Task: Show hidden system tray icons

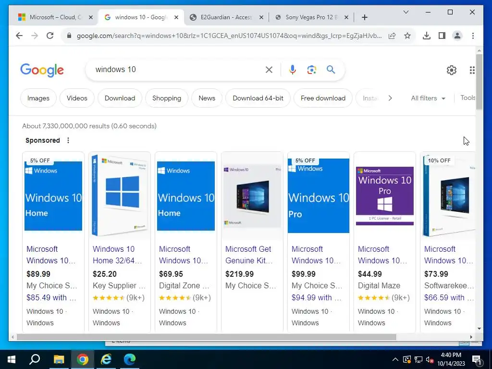Action: pyautogui.click(x=395, y=359)
